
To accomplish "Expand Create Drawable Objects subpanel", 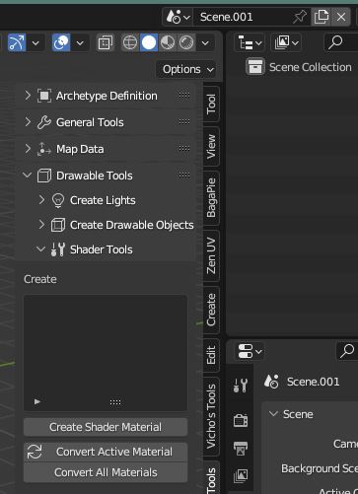I will pyautogui.click(x=41, y=225).
